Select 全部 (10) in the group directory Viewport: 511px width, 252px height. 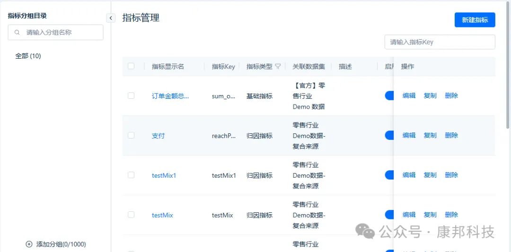tap(28, 56)
